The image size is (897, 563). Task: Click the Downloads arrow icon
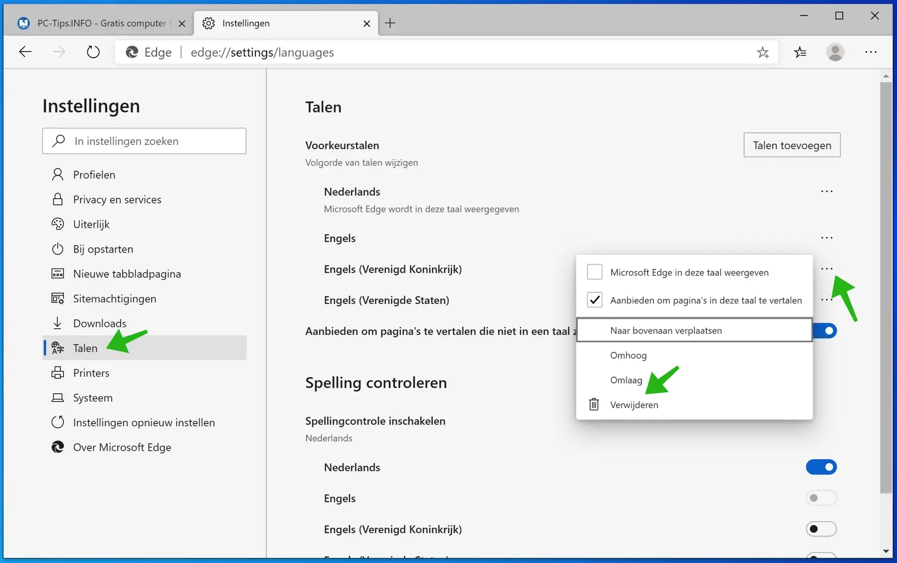click(x=58, y=323)
